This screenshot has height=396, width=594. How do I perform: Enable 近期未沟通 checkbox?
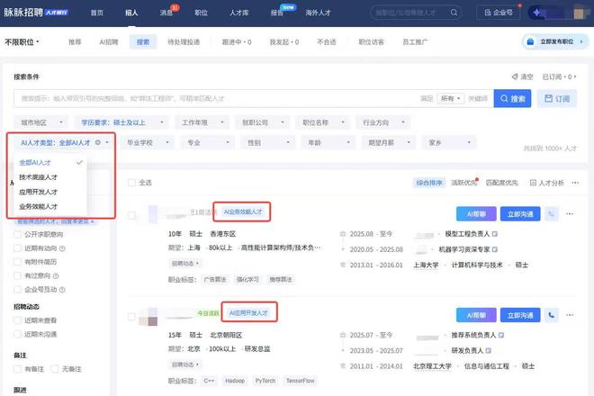coord(17,334)
